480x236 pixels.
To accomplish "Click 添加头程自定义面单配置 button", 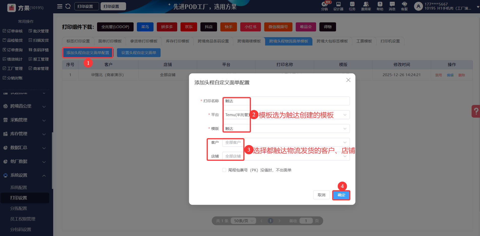I will pos(88,53).
